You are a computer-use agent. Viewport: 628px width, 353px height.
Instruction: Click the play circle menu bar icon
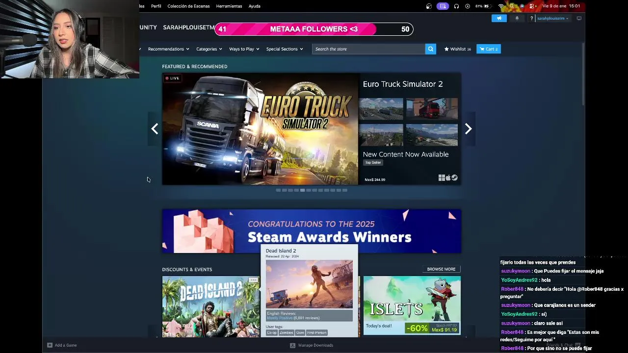pyautogui.click(x=468, y=6)
